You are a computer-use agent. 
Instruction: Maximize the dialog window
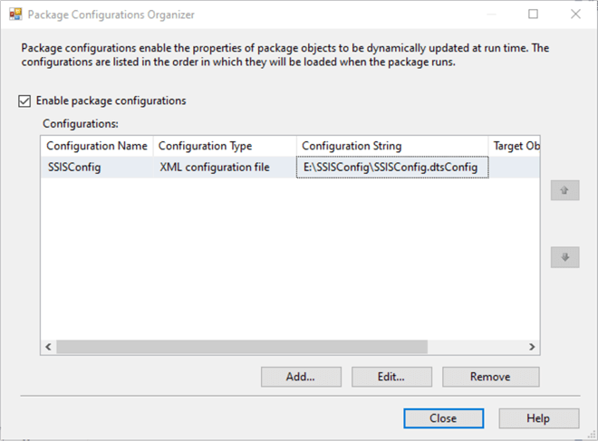(533, 14)
